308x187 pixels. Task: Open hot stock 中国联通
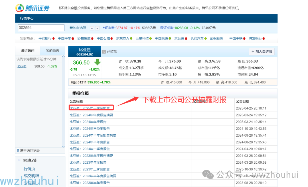[x=161, y=38]
